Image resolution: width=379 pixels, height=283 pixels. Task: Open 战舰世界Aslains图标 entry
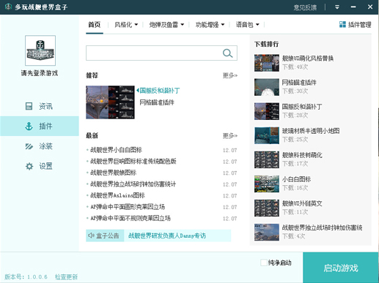[117, 195]
